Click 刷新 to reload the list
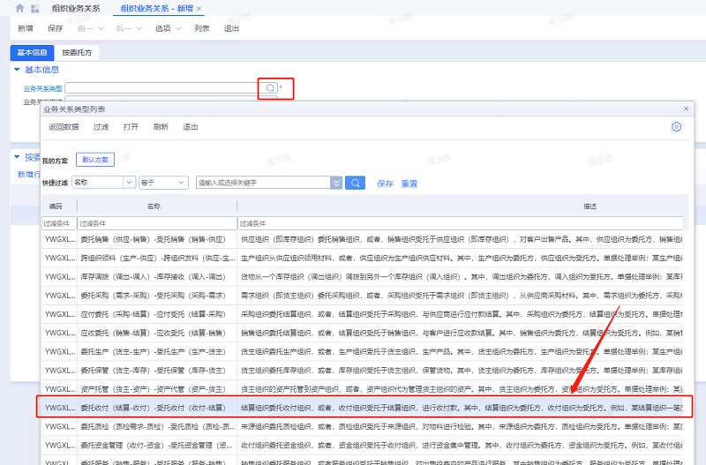 click(x=160, y=127)
